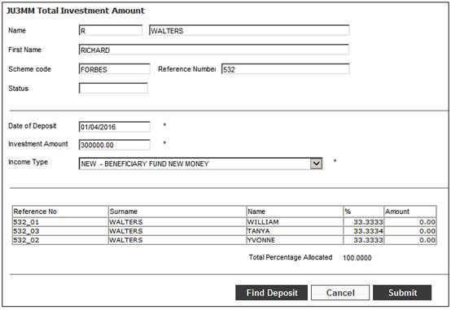
Task: Click the Reference Number label
Action: tap(186, 69)
